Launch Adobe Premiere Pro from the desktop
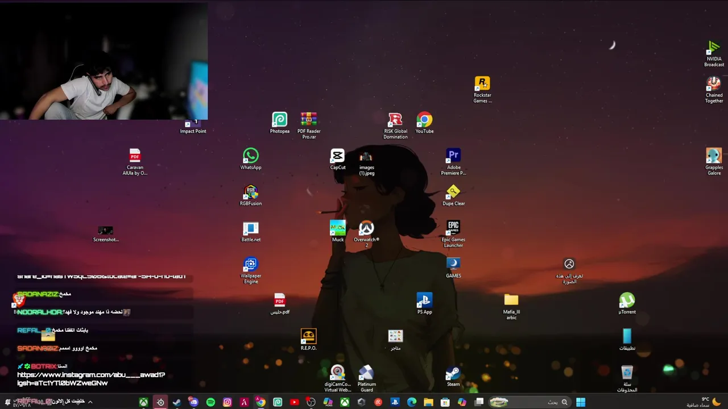Screen dimensions: 728x409 click(x=453, y=162)
